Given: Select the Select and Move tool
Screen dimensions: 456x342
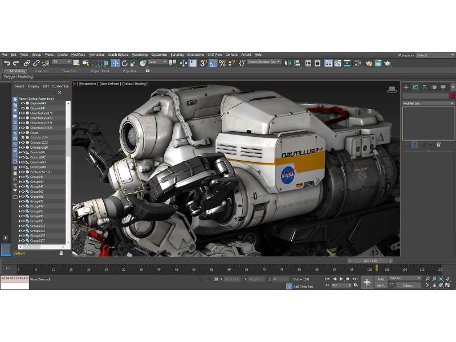Looking at the screenshot, I should (x=116, y=62).
